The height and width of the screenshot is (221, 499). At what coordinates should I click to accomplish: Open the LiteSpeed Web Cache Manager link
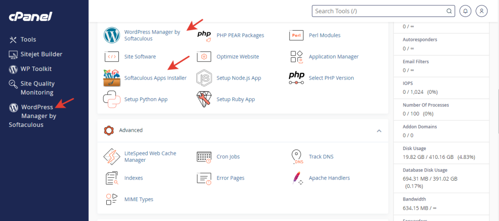pyautogui.click(x=150, y=156)
